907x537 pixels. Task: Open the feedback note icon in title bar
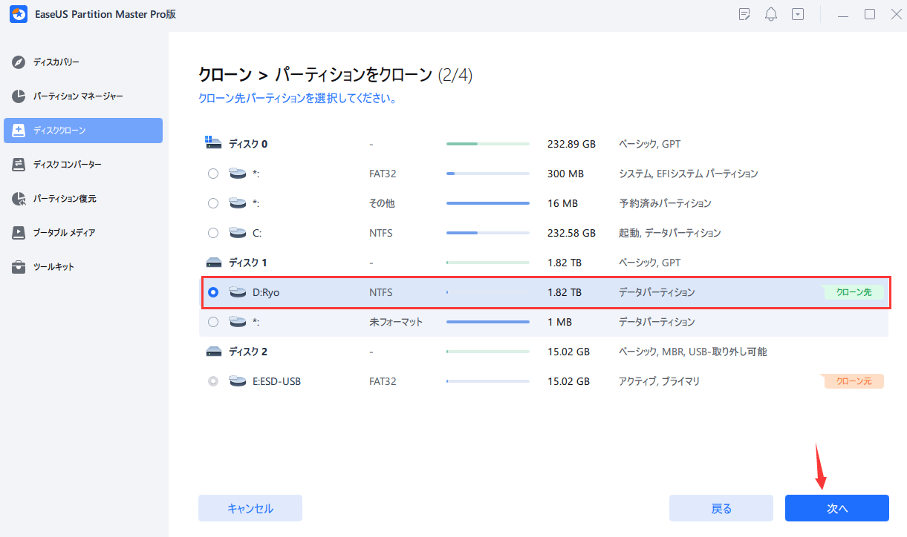pyautogui.click(x=744, y=14)
